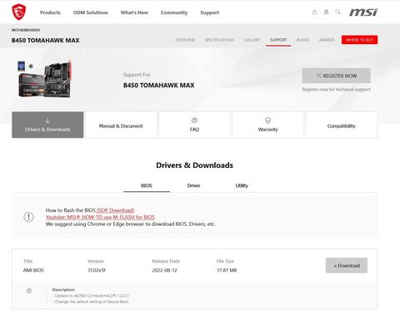Open the shopping cart icon in header
Image resolution: width=400 pixels, height=315 pixels.
(326, 12)
